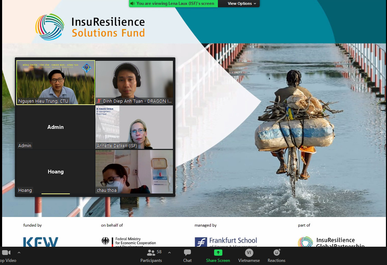
Task: Click the speaker icon in green sharing banner
Action: click(132, 3)
